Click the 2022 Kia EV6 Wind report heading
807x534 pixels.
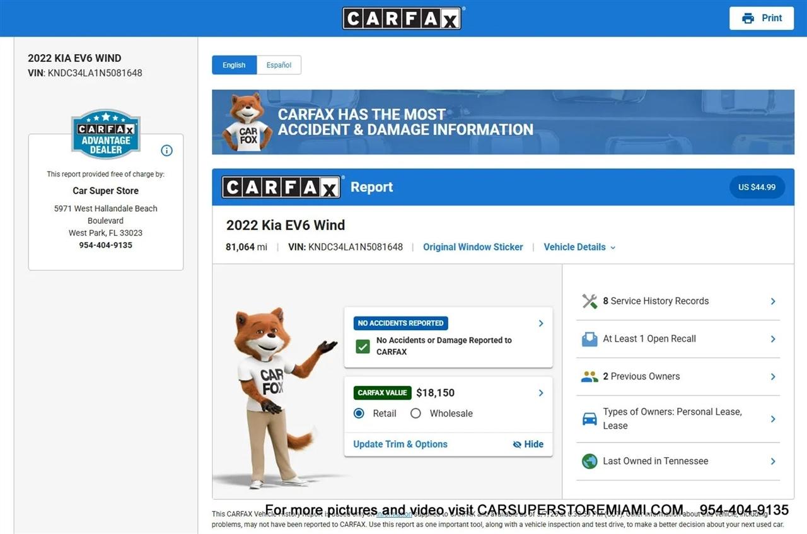[x=286, y=225]
